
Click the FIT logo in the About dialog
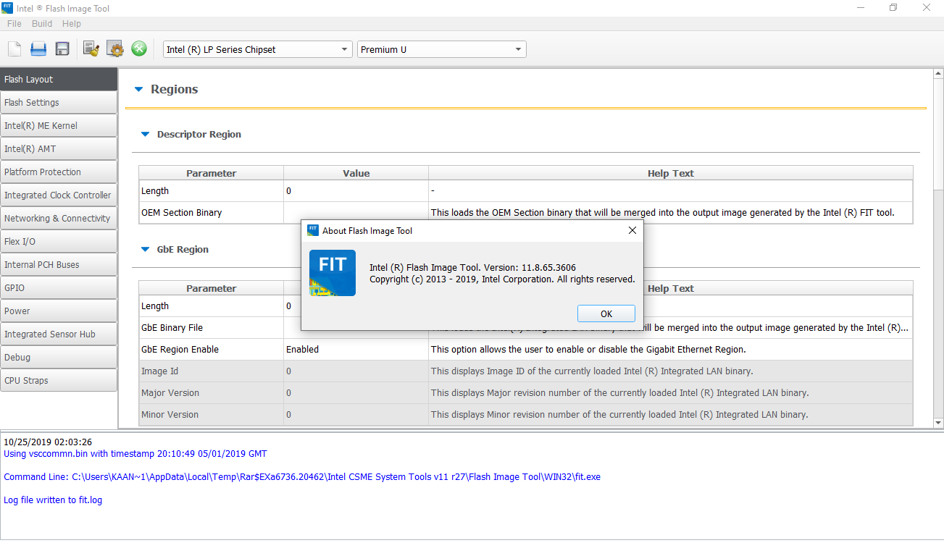click(333, 273)
